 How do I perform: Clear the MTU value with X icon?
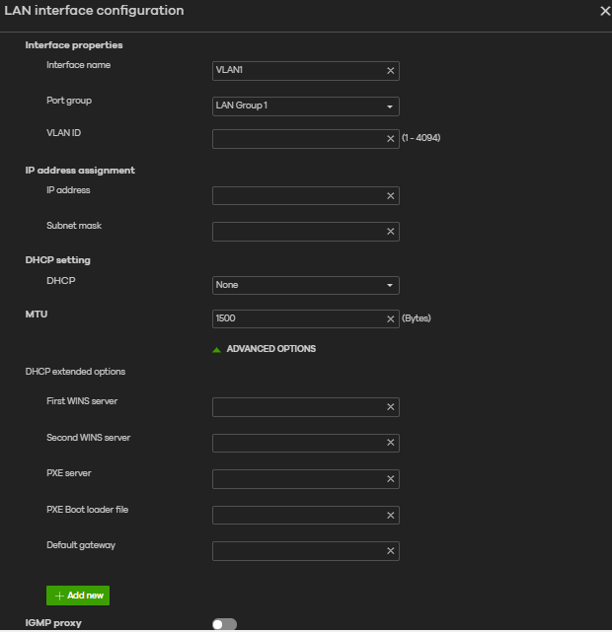[x=390, y=318]
